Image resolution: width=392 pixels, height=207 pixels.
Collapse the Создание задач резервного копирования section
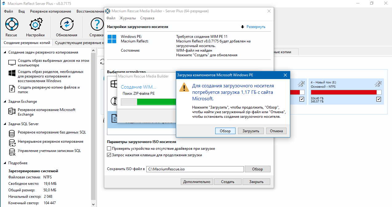(5, 53)
